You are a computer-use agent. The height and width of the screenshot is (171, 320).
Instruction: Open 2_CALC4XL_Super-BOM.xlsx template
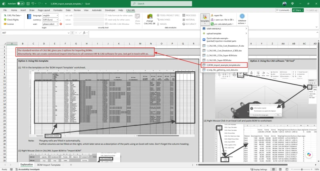(x=224, y=61)
